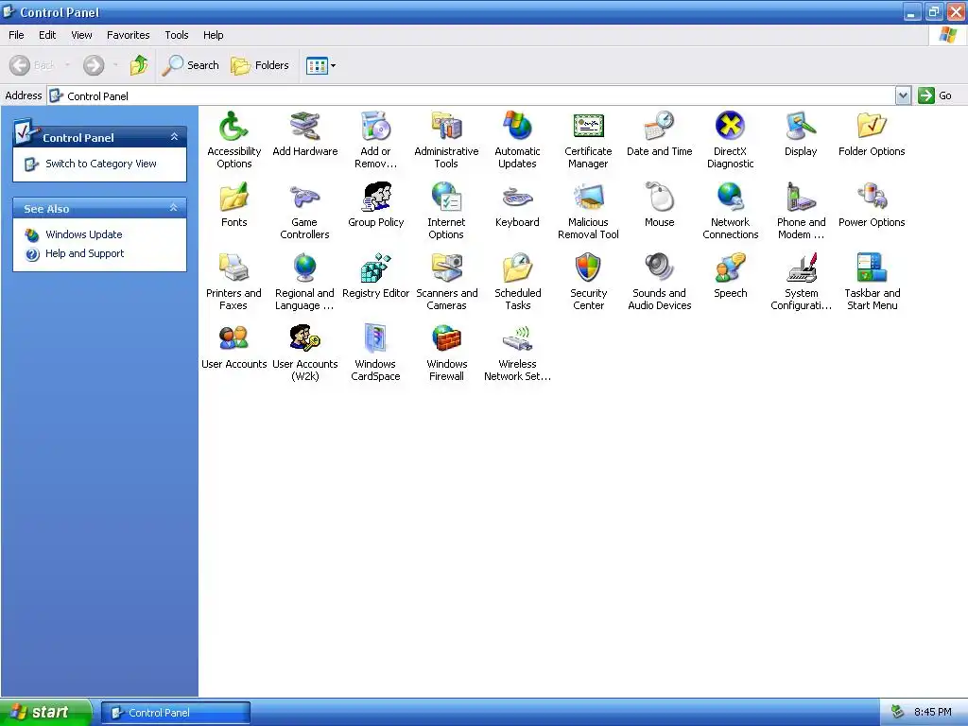This screenshot has width=968, height=726.
Task: Open the Edit menu
Action: click(x=47, y=35)
